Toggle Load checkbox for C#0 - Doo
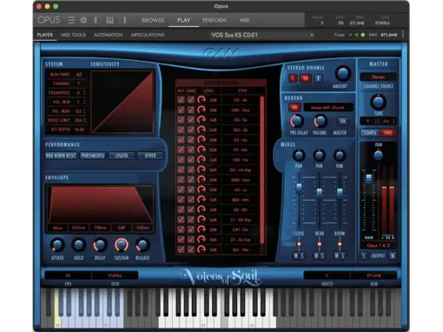The height and width of the screenshot is (332, 443). click(x=191, y=110)
